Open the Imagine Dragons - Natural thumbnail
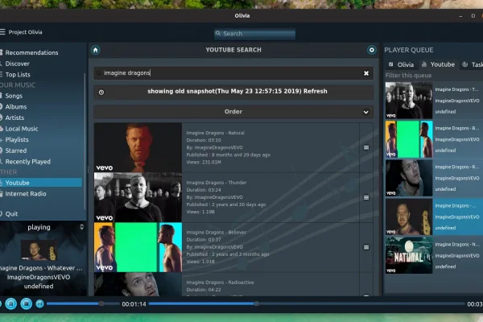 click(x=138, y=147)
